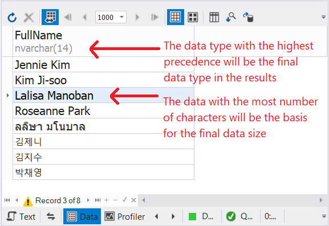Click horizontal scrollbar right arrow
Screen dimensions: 329x226
[x=321, y=200]
